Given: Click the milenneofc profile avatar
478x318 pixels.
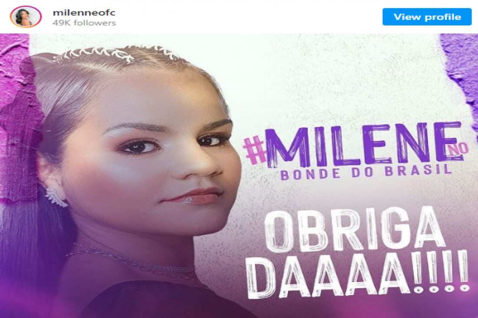Looking at the screenshot, I should (x=26, y=17).
